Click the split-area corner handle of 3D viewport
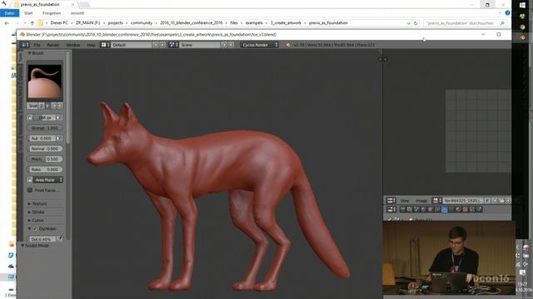The width and height of the screenshot is (533, 299). [380, 52]
